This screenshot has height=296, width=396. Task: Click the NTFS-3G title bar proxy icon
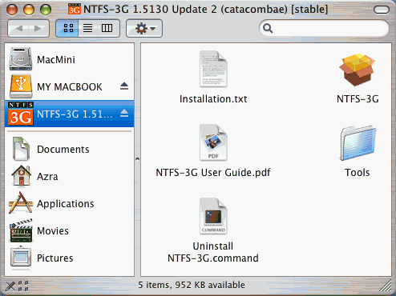click(74, 9)
